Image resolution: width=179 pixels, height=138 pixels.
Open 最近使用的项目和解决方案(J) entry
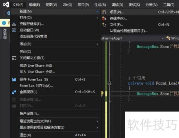click(x=55, y=127)
